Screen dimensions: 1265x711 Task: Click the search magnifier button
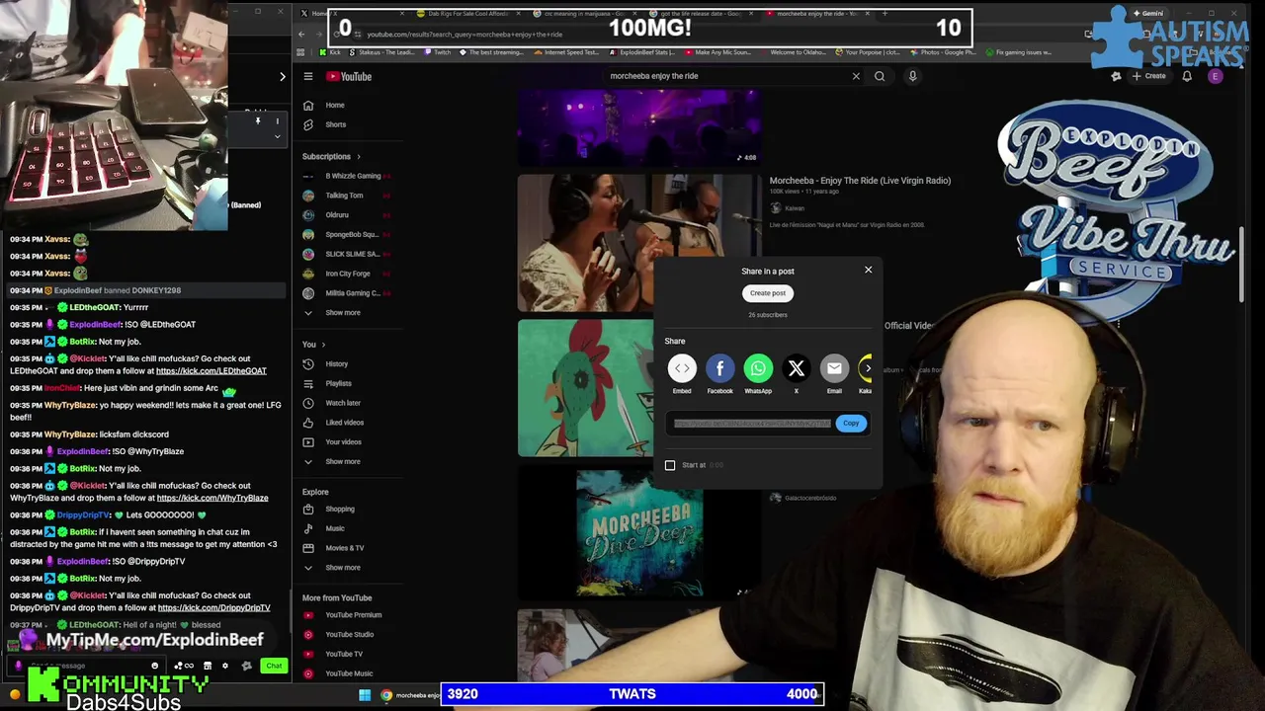880,76
